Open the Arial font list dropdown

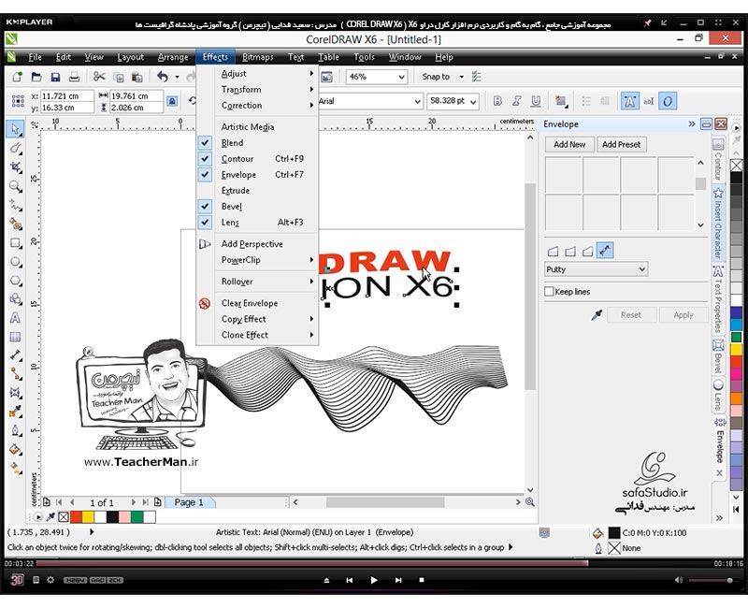tap(417, 101)
